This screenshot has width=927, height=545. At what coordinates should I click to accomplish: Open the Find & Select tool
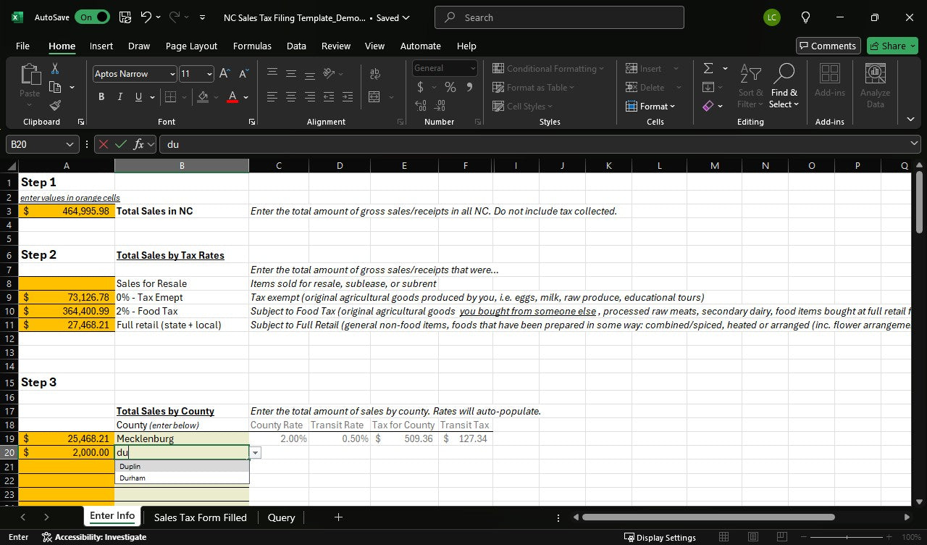click(x=784, y=86)
